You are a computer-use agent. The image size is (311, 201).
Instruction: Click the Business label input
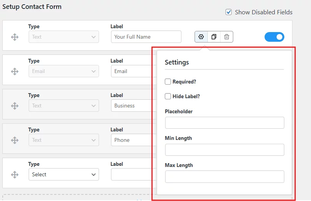tap(134, 106)
